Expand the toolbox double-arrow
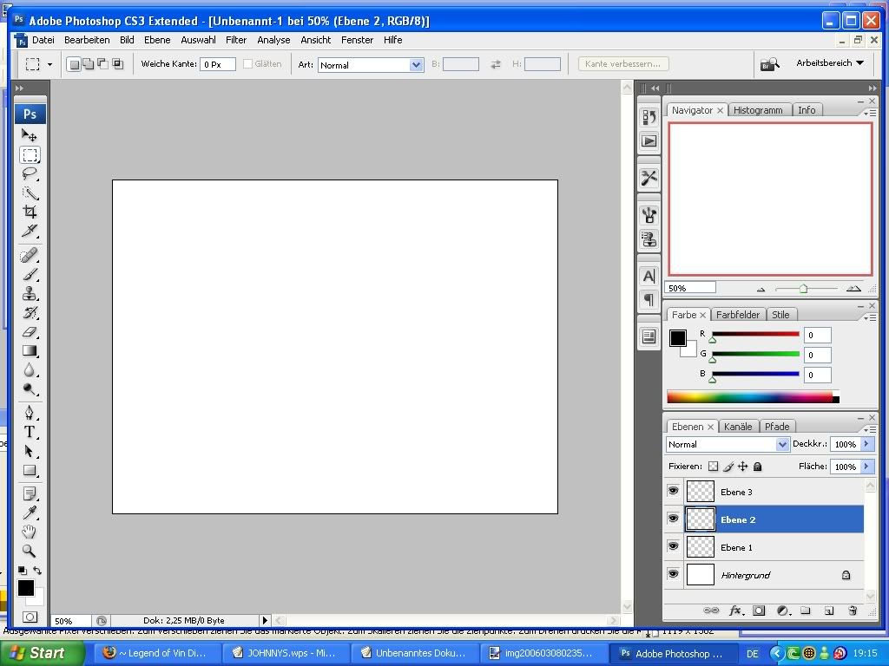889x666 pixels. point(19,88)
